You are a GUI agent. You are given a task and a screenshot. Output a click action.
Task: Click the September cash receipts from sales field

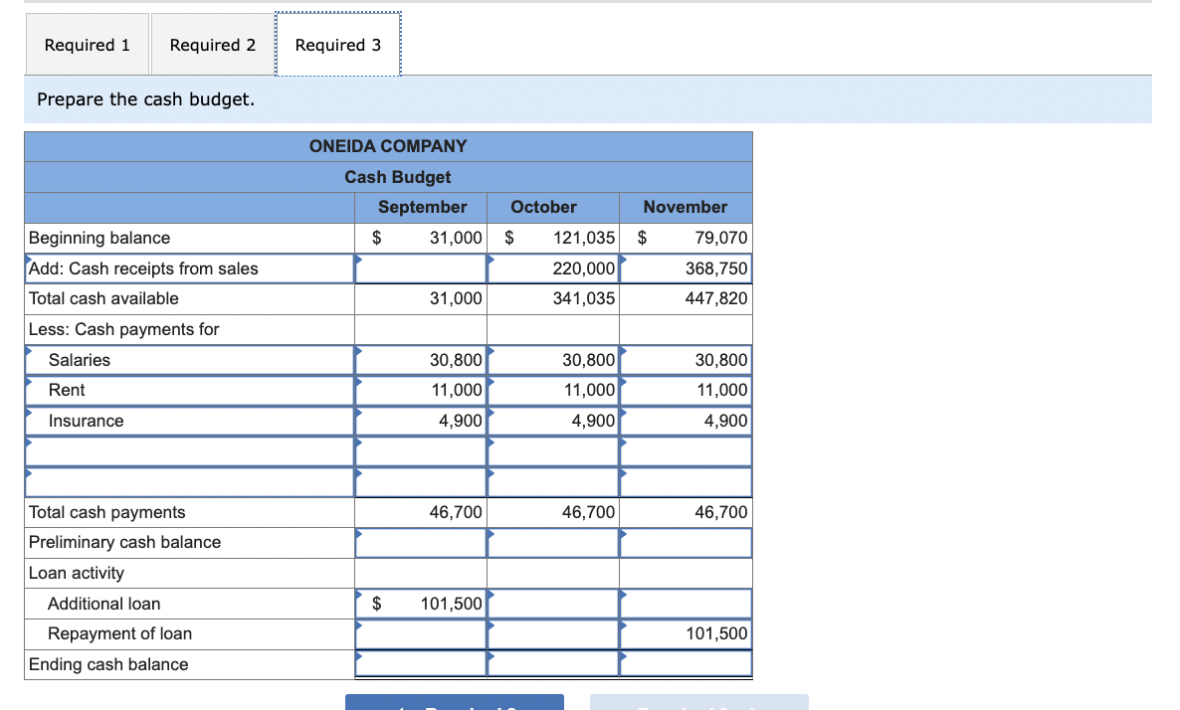[421, 268]
